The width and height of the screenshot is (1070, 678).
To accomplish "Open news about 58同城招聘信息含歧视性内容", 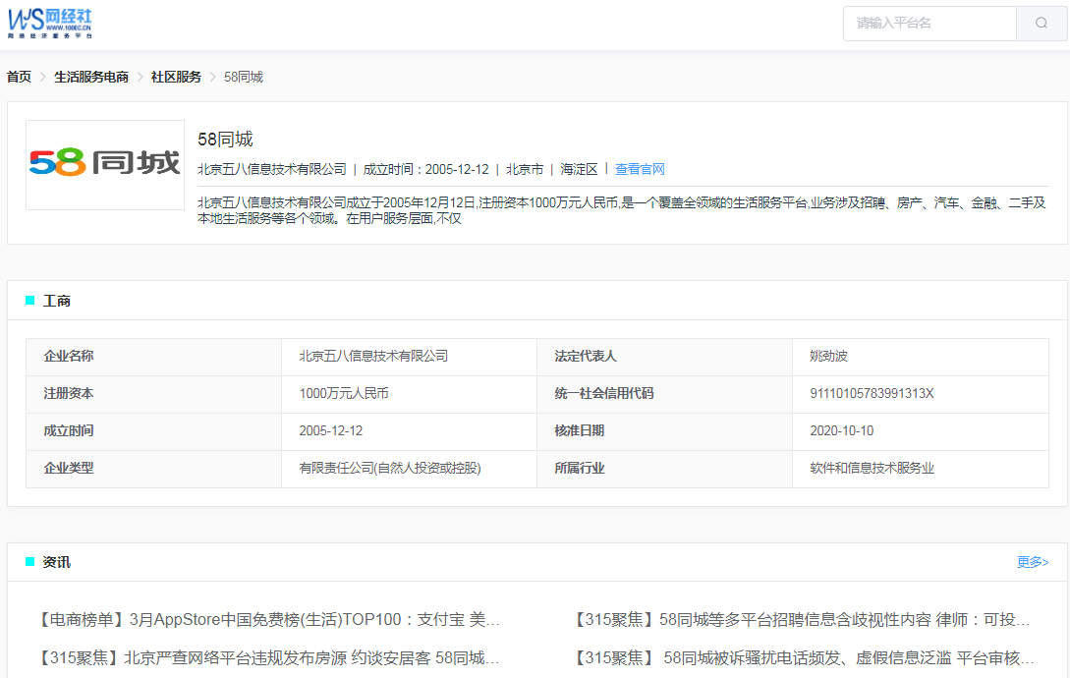I will [803, 620].
